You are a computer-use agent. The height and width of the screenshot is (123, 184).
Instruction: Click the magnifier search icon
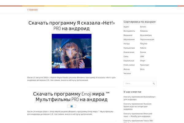154,84
